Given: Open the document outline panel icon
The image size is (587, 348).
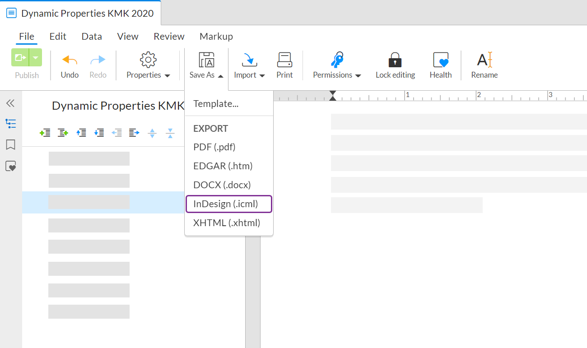Looking at the screenshot, I should tap(10, 124).
